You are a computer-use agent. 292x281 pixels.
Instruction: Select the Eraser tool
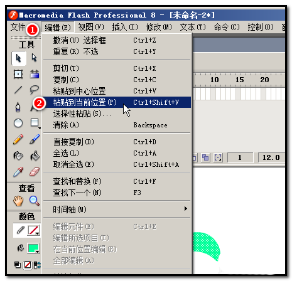35,172
